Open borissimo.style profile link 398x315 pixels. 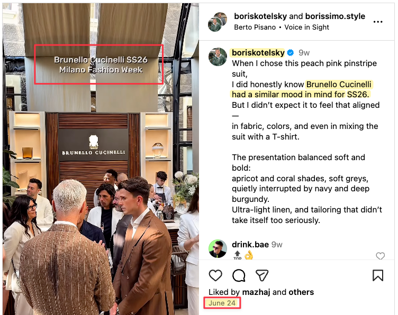tap(335, 16)
